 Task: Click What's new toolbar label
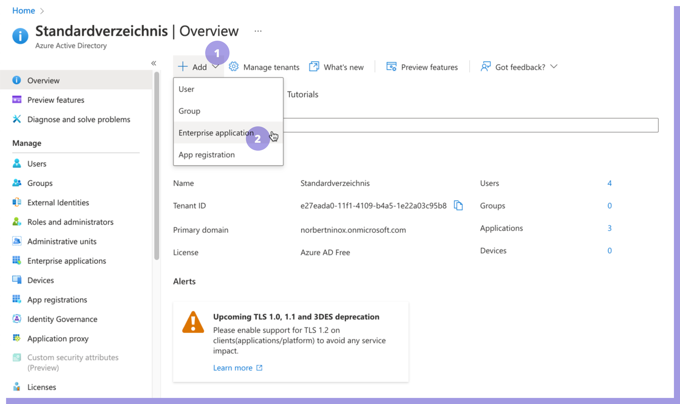pos(344,67)
